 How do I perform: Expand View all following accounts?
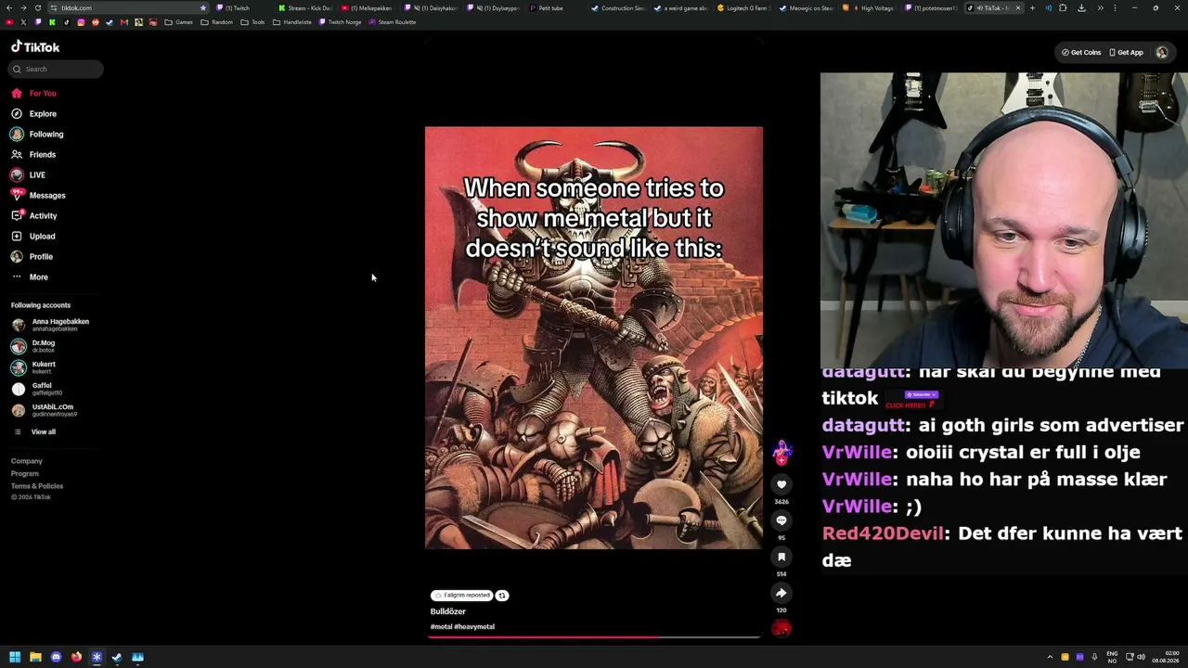(34, 432)
